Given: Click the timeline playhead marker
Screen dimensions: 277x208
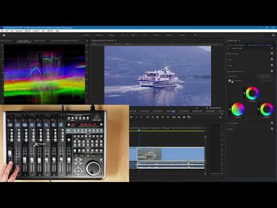Looking at the screenshot, I should [x=139, y=130].
